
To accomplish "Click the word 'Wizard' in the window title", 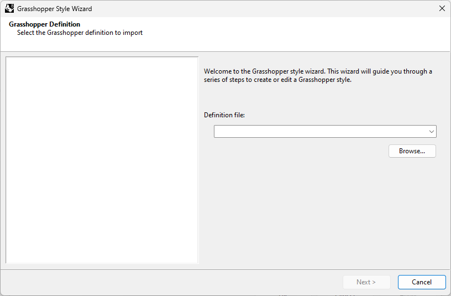I will [82, 9].
